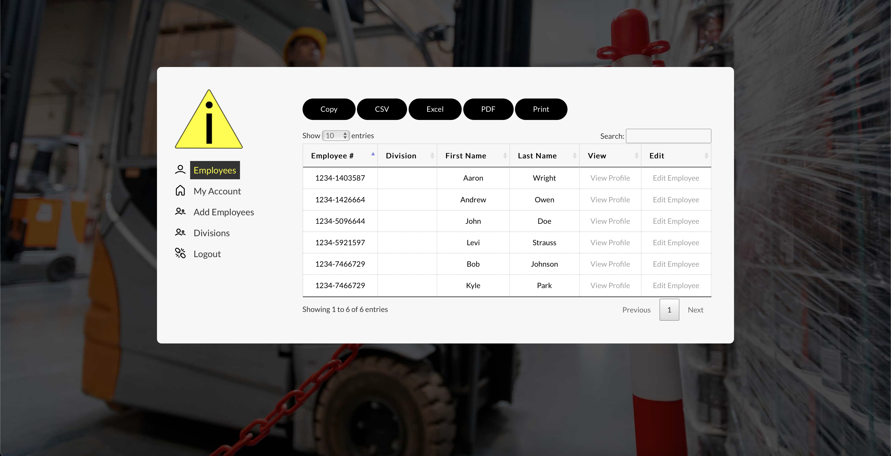Click the Employees person icon in sidebar
The image size is (891, 456).
pos(180,170)
